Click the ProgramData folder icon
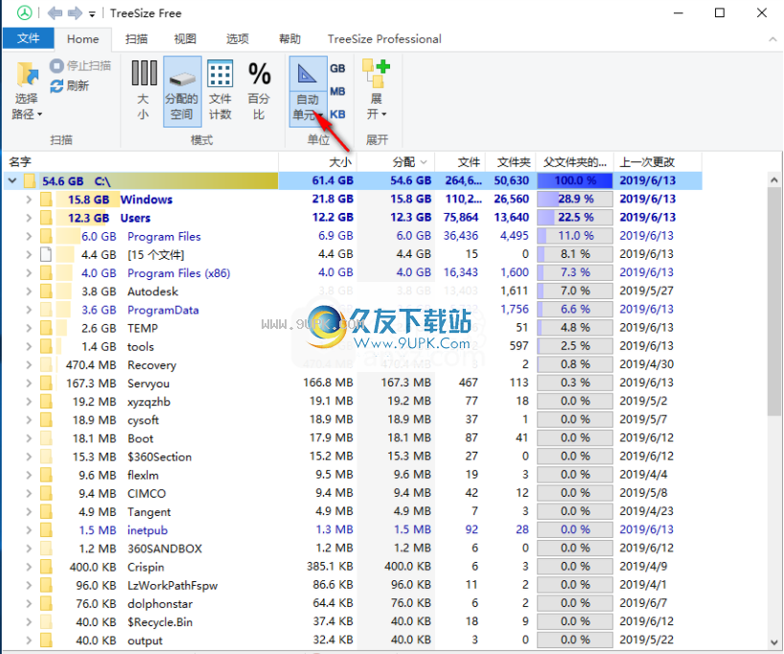This screenshot has width=784, height=654. coord(46,310)
